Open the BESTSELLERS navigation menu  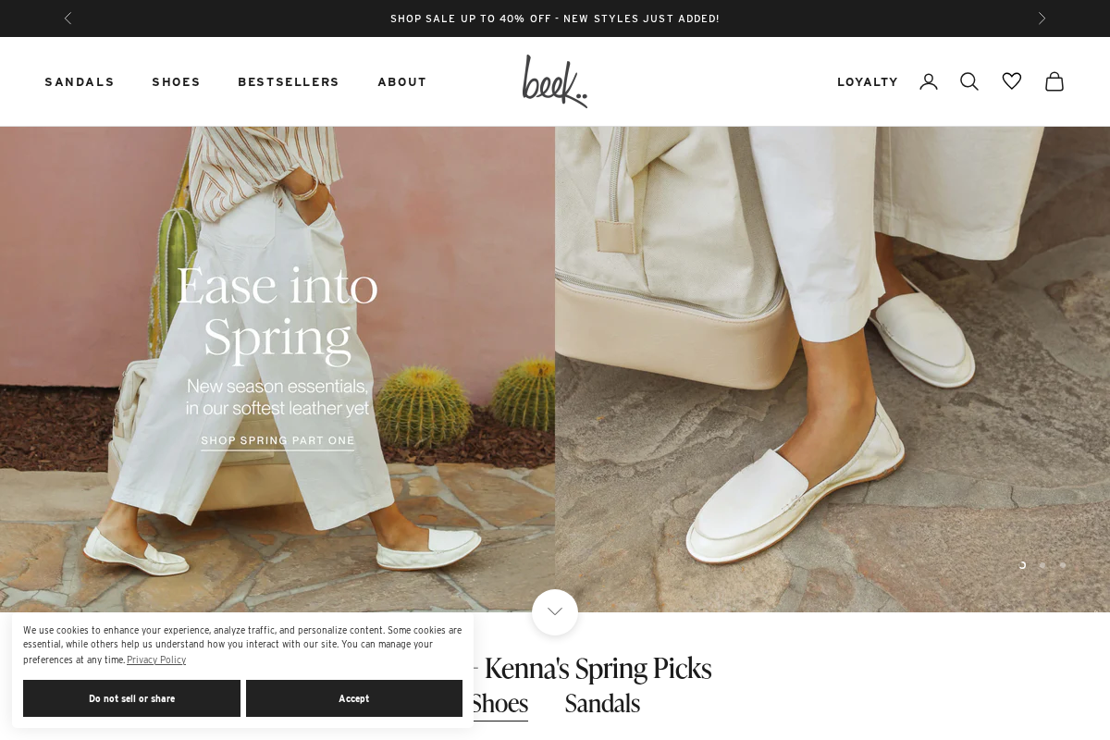(289, 81)
